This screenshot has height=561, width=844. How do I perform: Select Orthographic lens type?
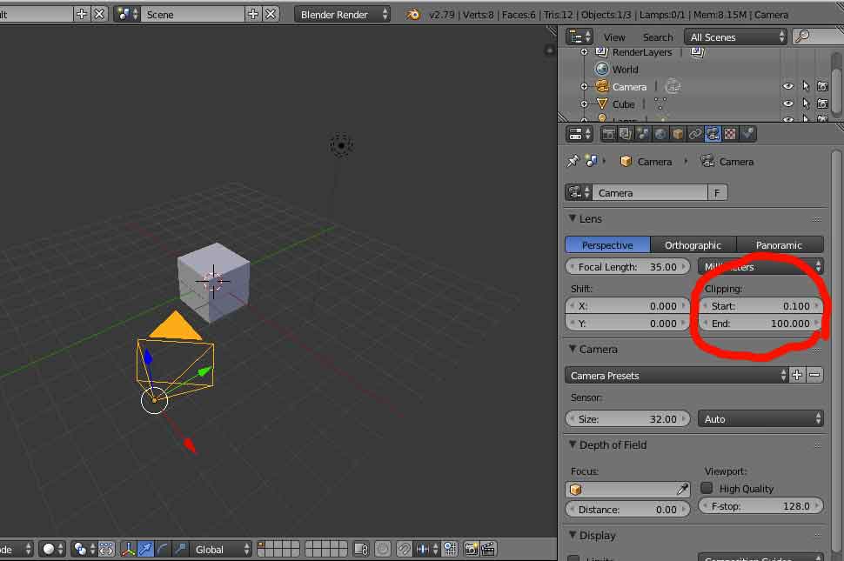click(x=693, y=244)
